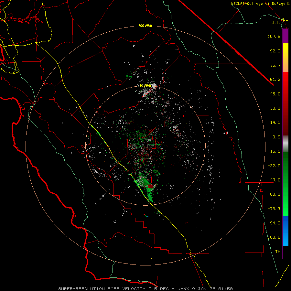Click the -32.0 velocity scale value
This screenshot has width=291, height=291.
274,166
